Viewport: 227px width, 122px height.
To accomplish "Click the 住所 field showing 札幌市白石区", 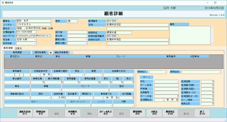I will [x=138, y=25].
